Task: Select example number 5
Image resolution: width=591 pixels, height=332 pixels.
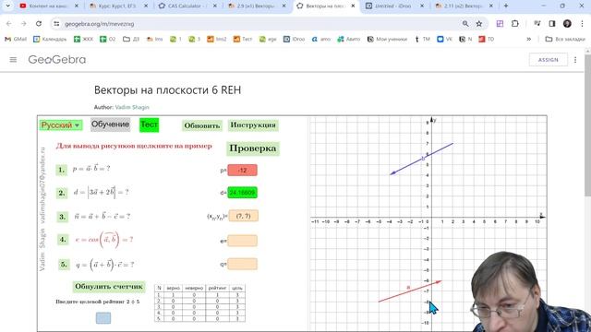Action: (64, 265)
